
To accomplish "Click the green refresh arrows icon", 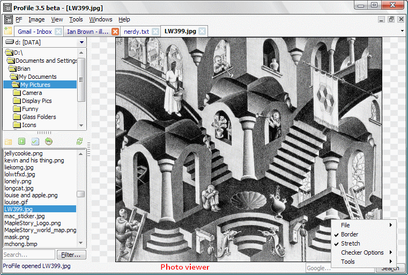I will point(80,142).
